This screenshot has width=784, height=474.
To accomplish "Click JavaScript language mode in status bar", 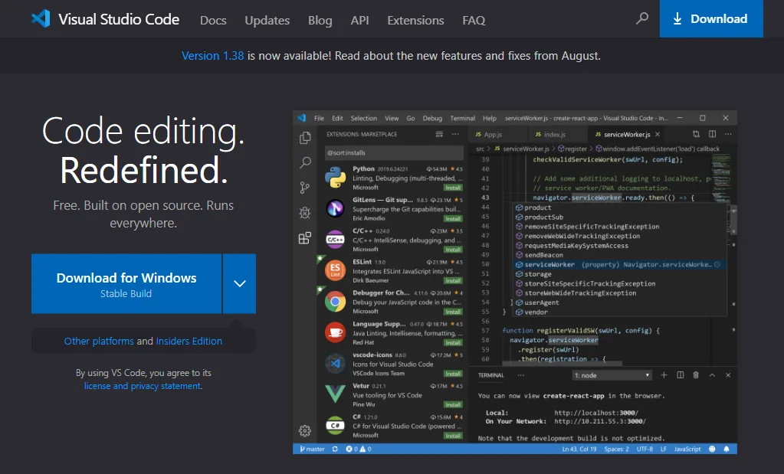I will tap(687, 449).
